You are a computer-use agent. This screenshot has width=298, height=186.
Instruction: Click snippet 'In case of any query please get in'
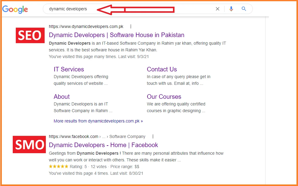[179, 77]
